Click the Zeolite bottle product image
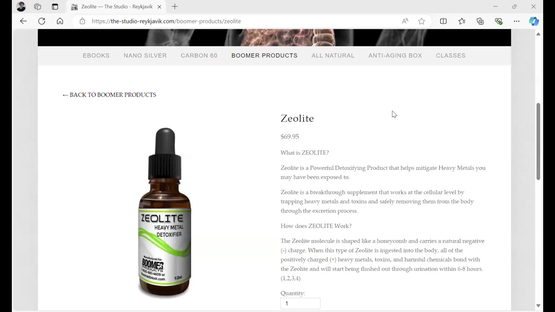The width and height of the screenshot is (555, 312). 165,212
